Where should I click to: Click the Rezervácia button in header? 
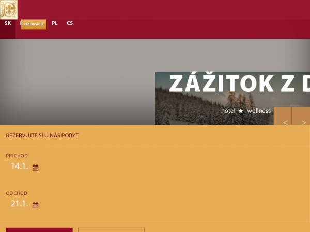point(34,24)
